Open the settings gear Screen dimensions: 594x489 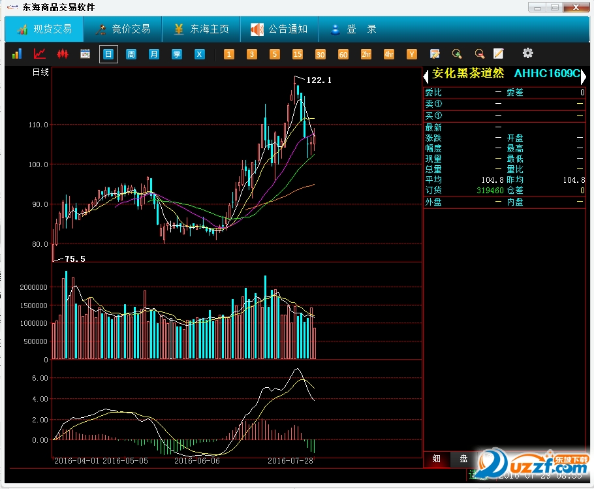coord(527,53)
